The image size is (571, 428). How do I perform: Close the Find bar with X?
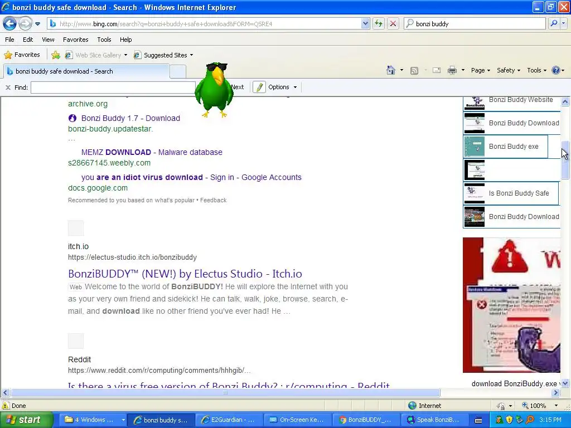8,87
